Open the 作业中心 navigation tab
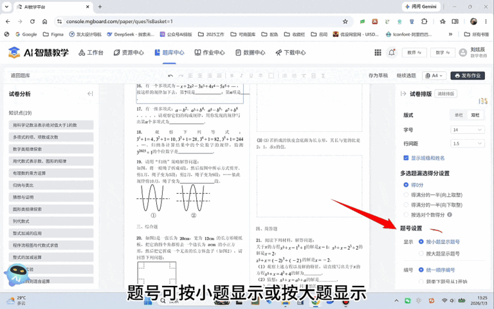This screenshot has height=309, width=494. [210, 53]
